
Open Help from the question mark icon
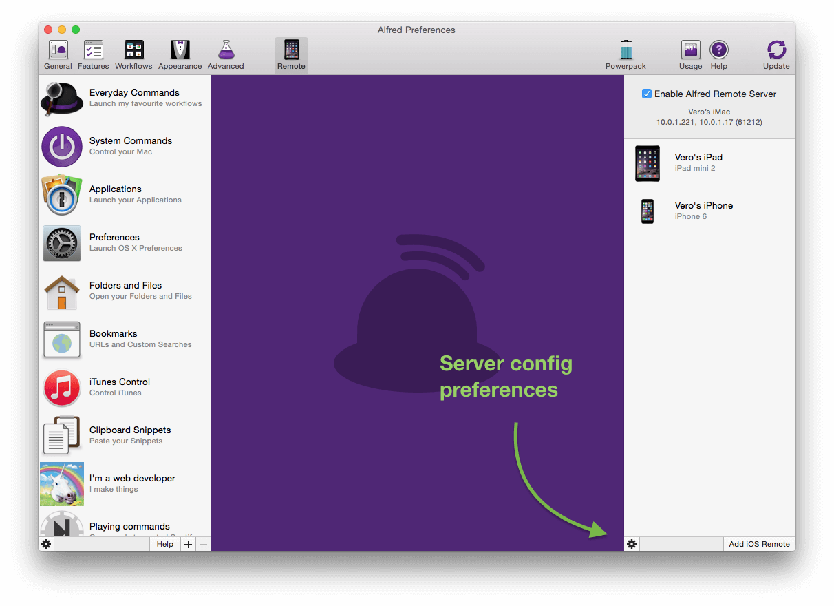coord(719,54)
